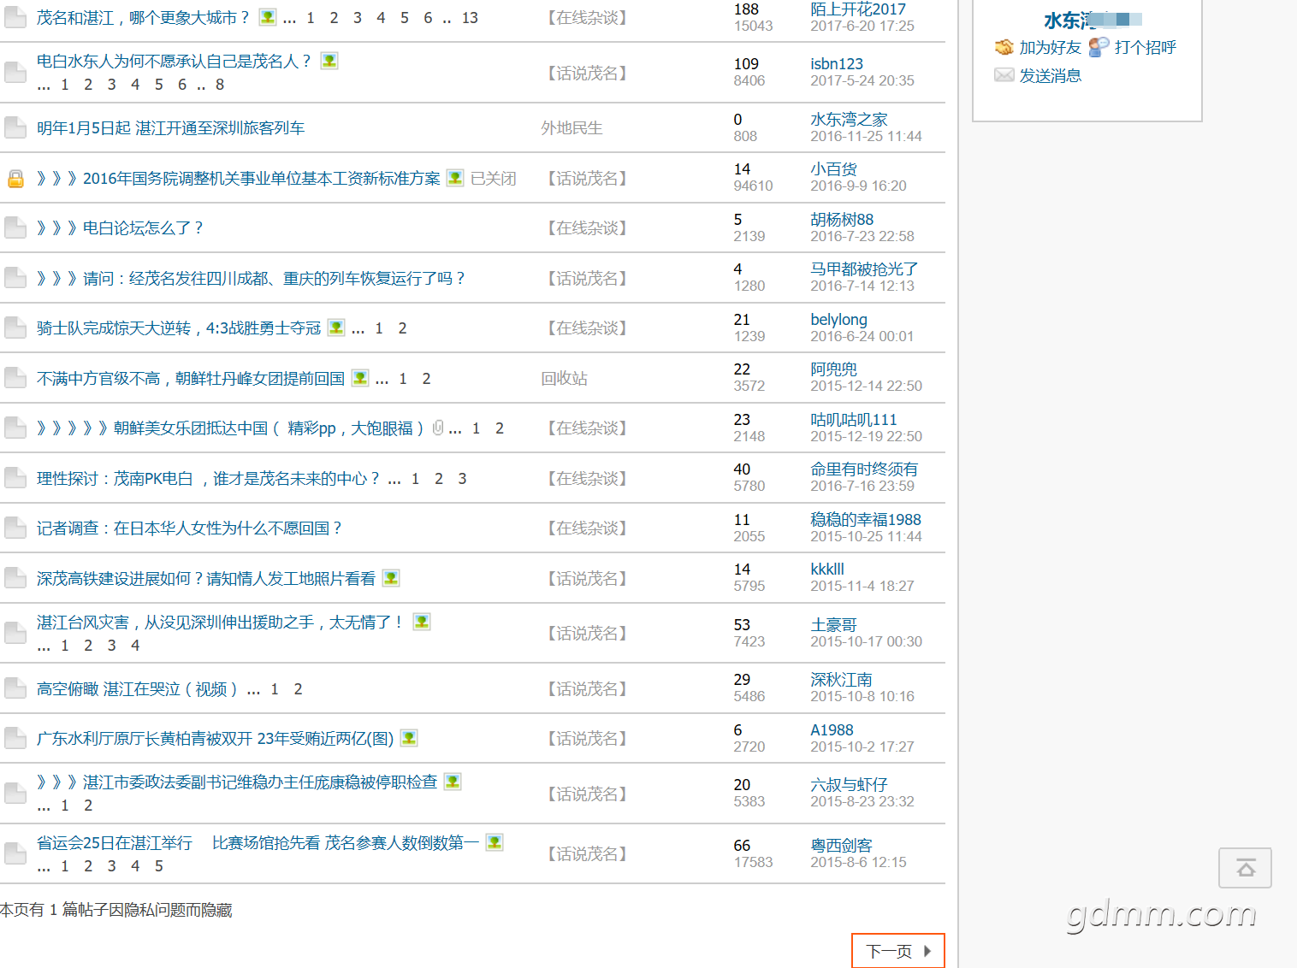This screenshot has height=968, width=1297.
Task: Open thread 记者调查:在日本华人女性为什么不愿回国
Action: (189, 528)
